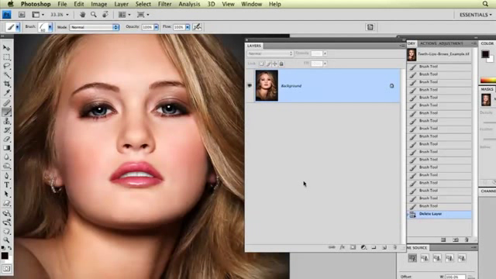The image size is (496, 279).
Task: Select the Delete Layer history state
Action: click(439, 214)
